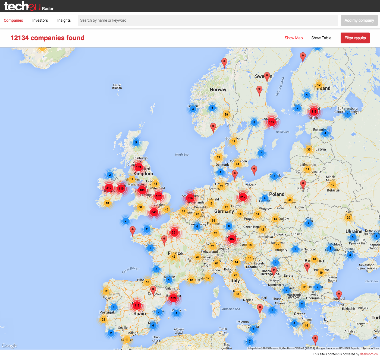This screenshot has height=358, width=380.
Task: Open the 118 cluster marker in central Spain
Action: point(137,305)
